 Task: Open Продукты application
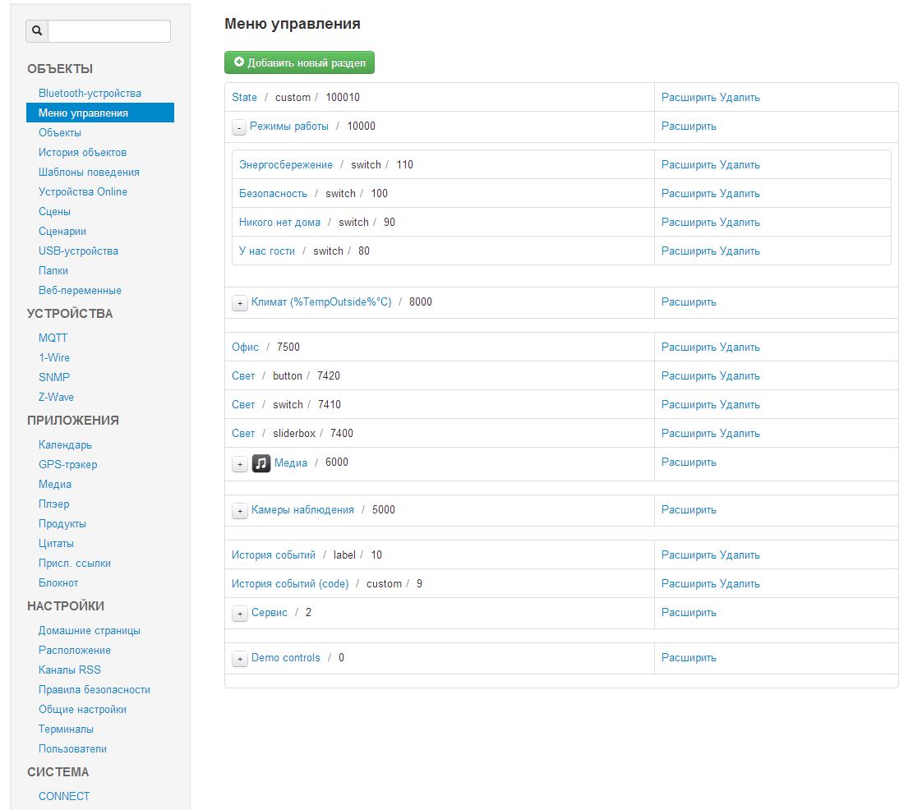click(62, 524)
